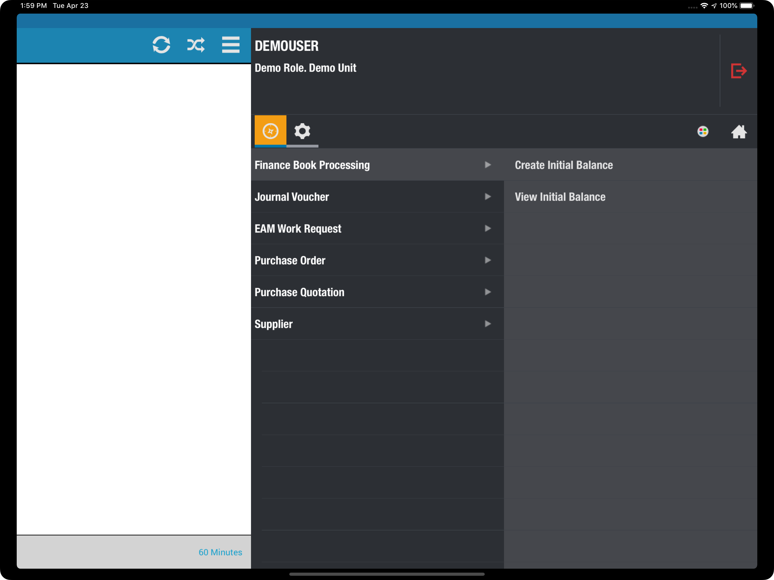Open the Purchase Quotation menu item
The image size is (774, 580).
coord(378,292)
